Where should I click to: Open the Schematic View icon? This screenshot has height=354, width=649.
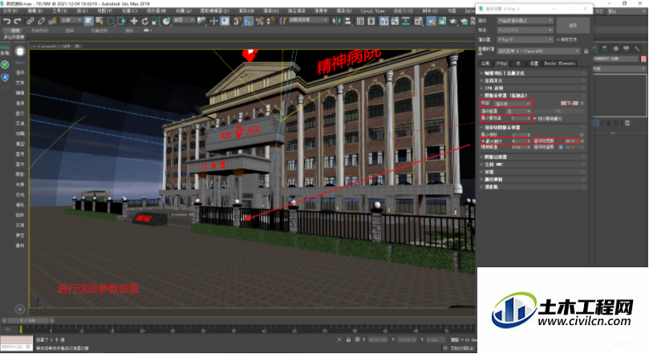[x=406, y=21]
